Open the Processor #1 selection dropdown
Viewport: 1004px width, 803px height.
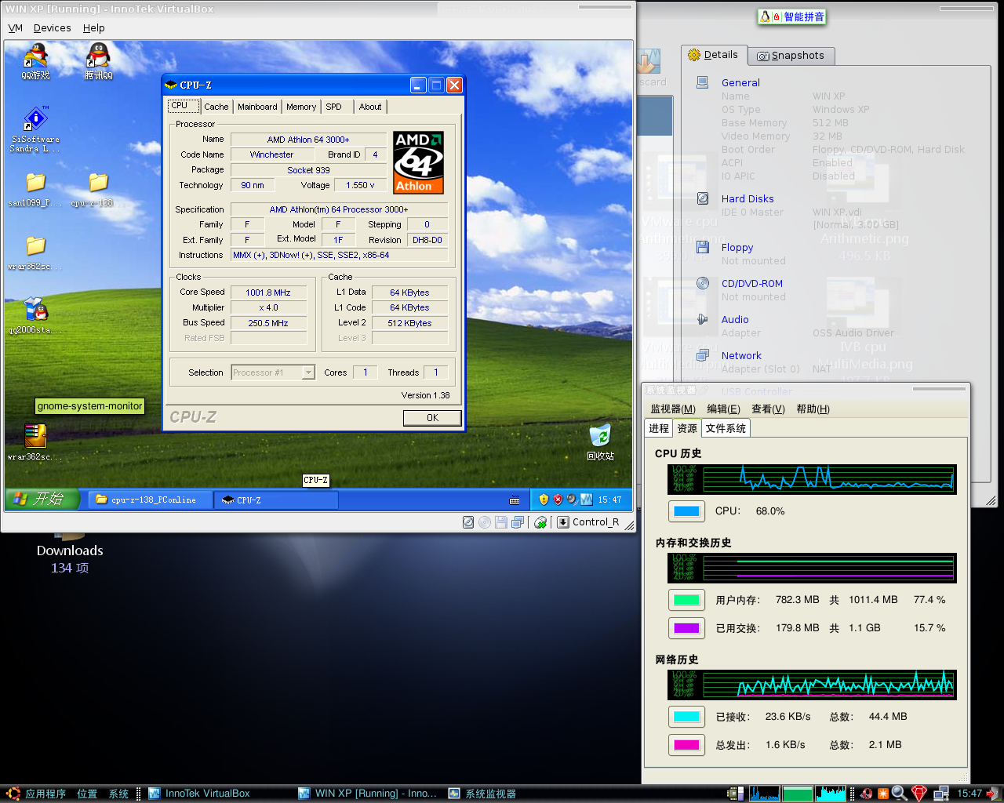tap(273, 372)
